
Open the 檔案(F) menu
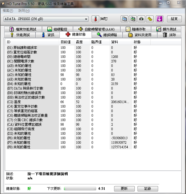(8, 11)
